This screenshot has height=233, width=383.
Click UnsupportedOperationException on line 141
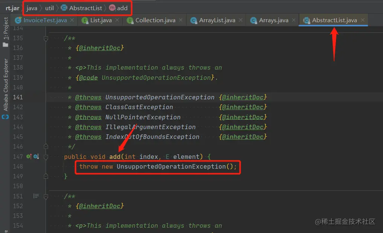click(160, 97)
